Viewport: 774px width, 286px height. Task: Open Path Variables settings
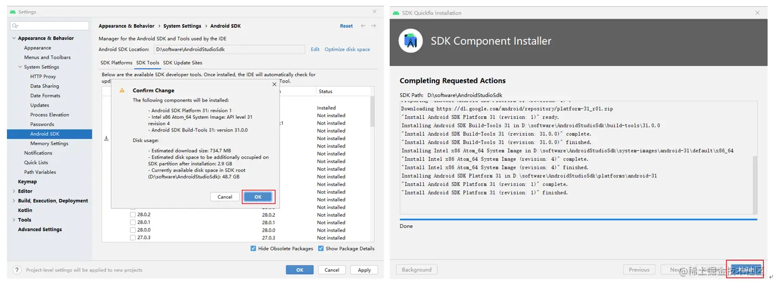40,172
